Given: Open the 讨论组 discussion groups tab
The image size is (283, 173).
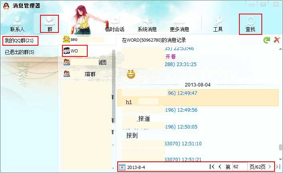Looking at the screenshot, I should pyautogui.click(x=82, y=24).
